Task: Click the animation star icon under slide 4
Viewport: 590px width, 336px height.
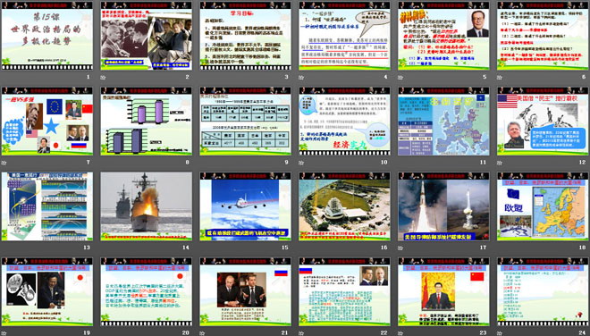Action: pos(301,78)
